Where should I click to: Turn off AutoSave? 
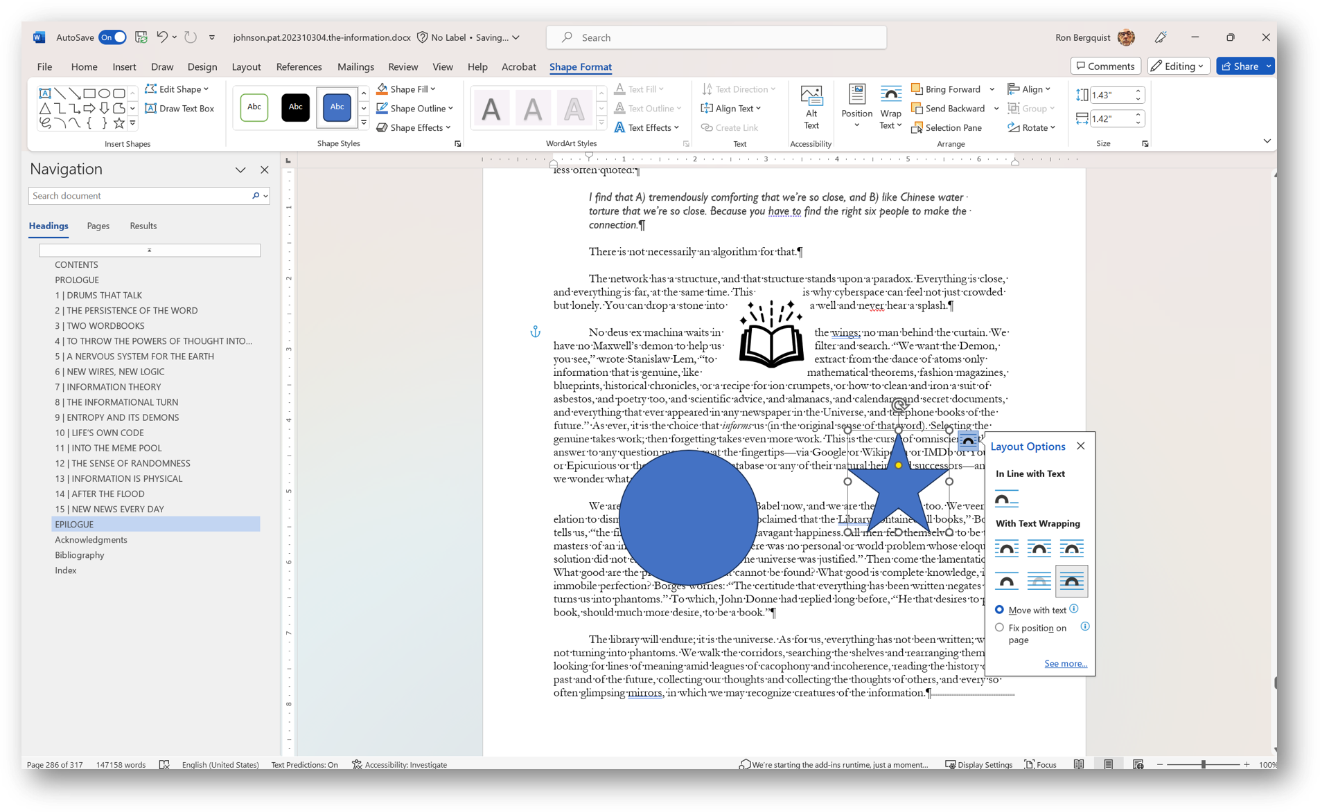[x=112, y=37]
